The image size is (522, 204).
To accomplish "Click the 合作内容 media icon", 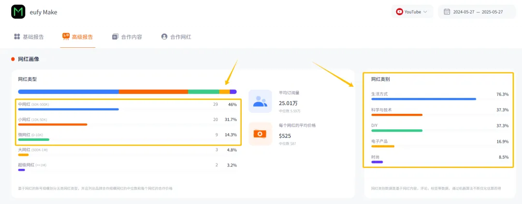I will click(115, 37).
